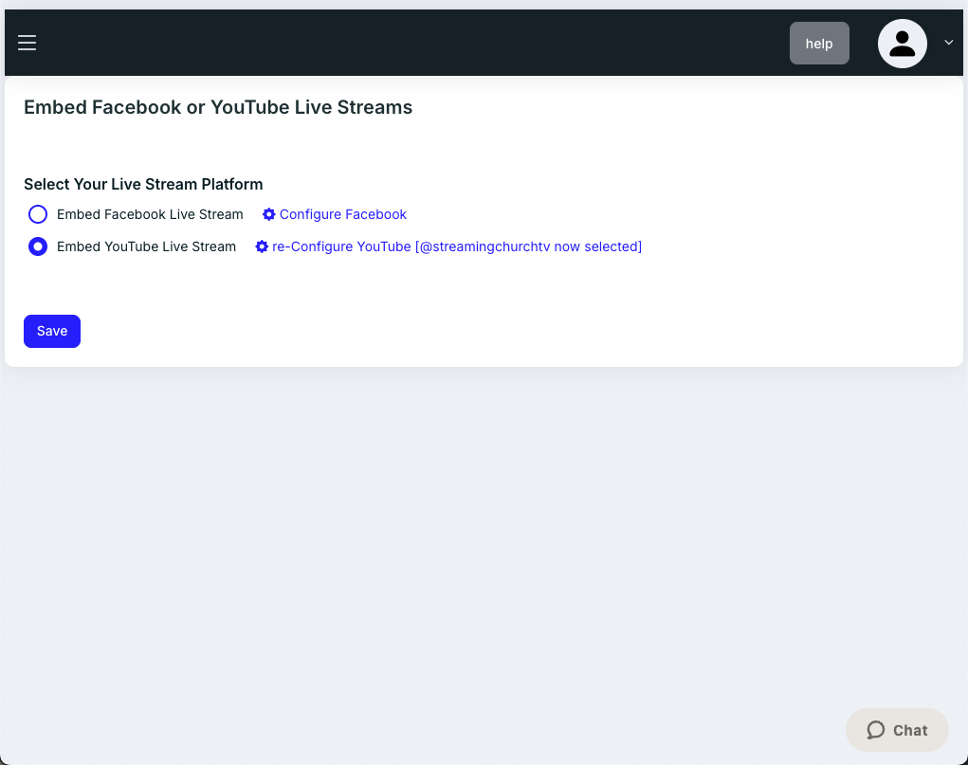Click the gear icon beside re-Configure YouTube
968x765 pixels.
[x=263, y=246]
